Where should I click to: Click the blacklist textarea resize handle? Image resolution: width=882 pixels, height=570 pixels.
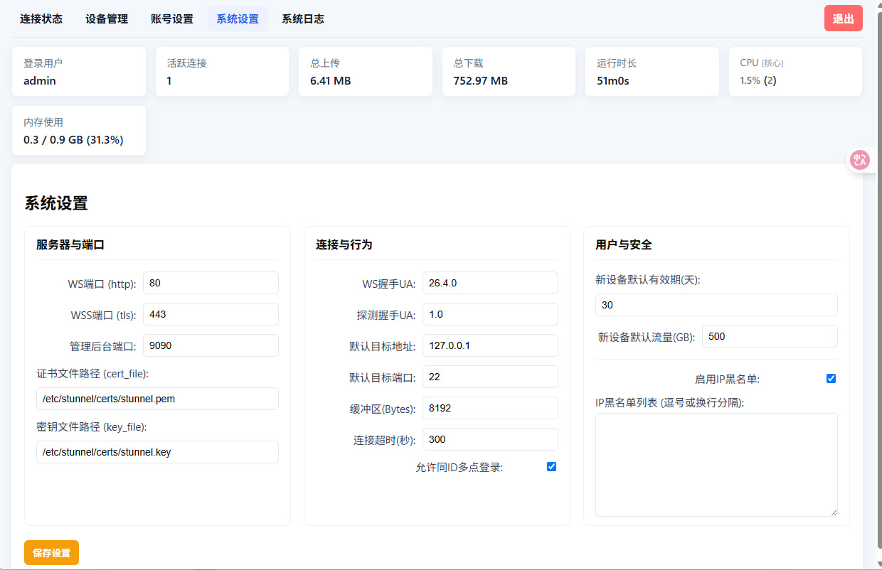(833, 511)
